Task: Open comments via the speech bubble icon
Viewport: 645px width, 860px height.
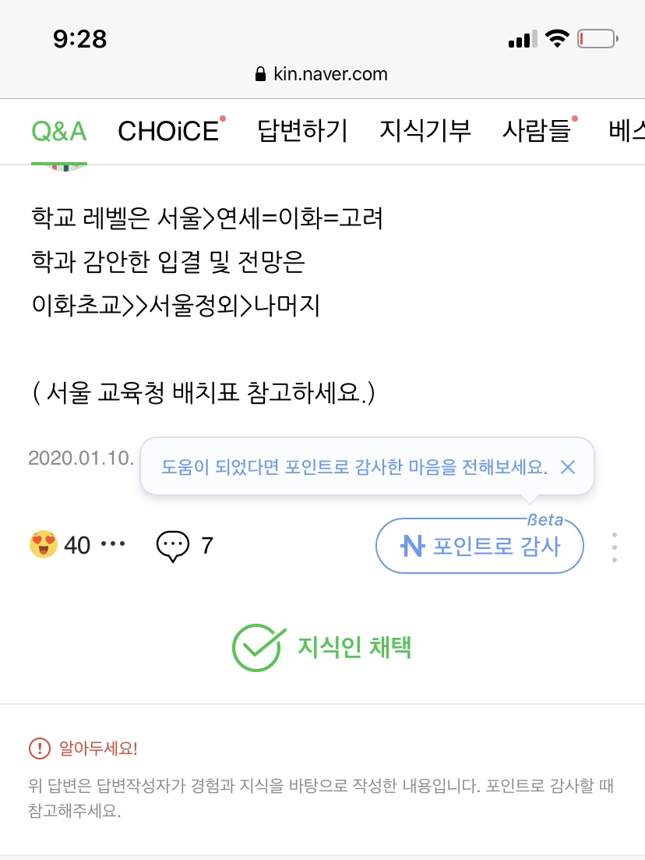Action: coord(173,547)
